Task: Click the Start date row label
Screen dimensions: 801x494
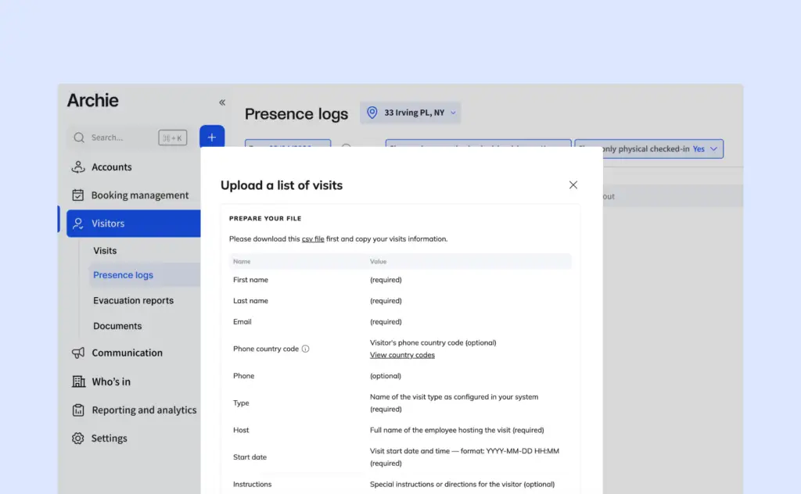Action: [250, 457]
